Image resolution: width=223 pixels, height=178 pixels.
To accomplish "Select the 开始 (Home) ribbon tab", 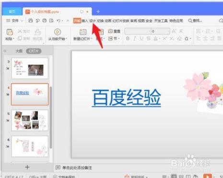I will (77, 21).
